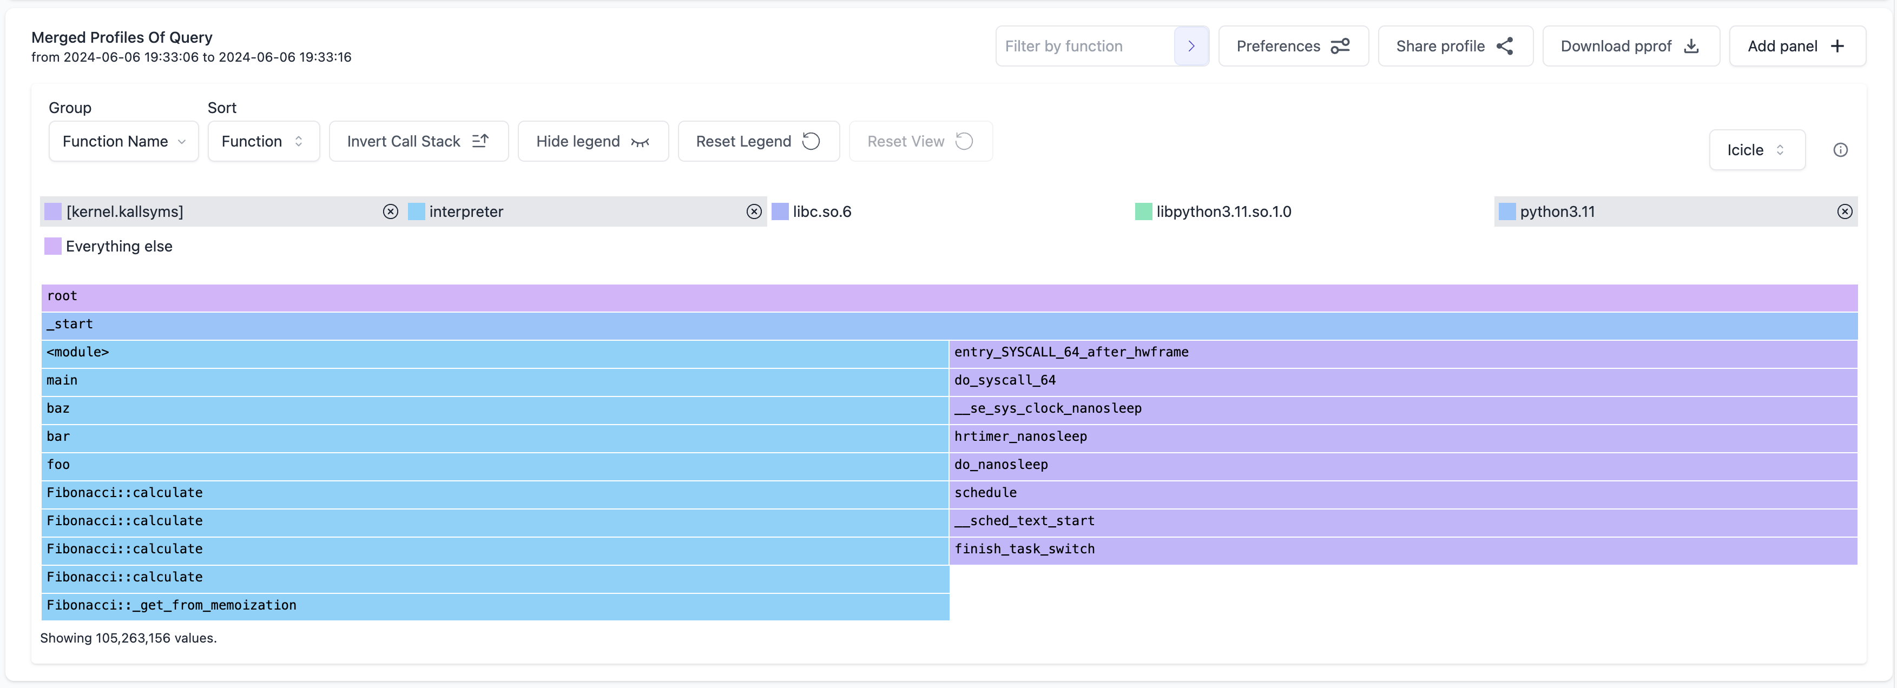Click the info icon next to Icicle selector
This screenshot has height=688, width=1897.
point(1842,149)
